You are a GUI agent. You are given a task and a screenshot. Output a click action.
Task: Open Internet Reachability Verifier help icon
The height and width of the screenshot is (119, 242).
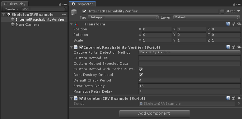pyautogui.click(x=228, y=47)
